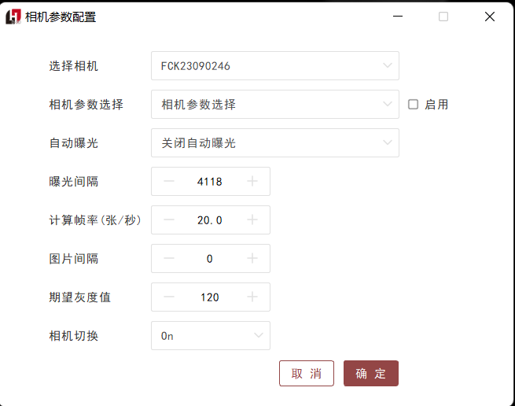515x406 pixels.
Task: Click the minus icon for 曝光间隔
Action: (x=169, y=182)
